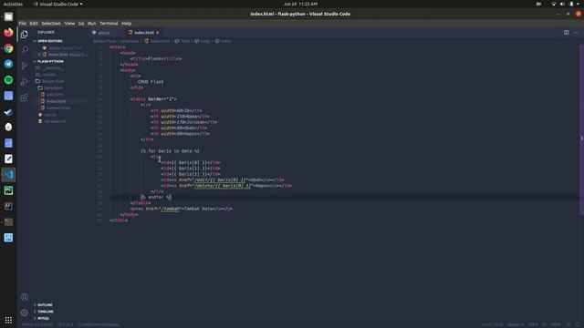584x328 pixels.
Task: Open the Run and Debug view
Action: click(25, 82)
